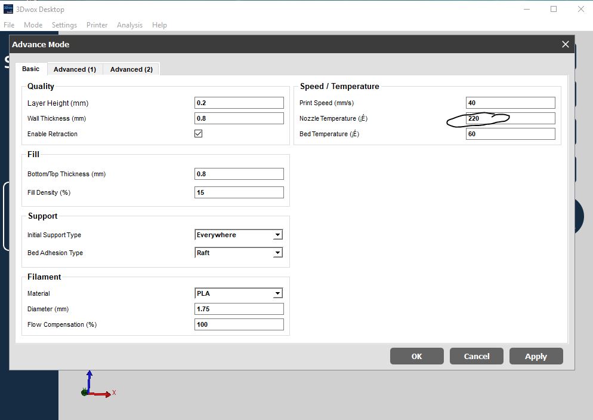
Task: Click the XYZ axis gizmo in viewport
Action: (x=98, y=384)
